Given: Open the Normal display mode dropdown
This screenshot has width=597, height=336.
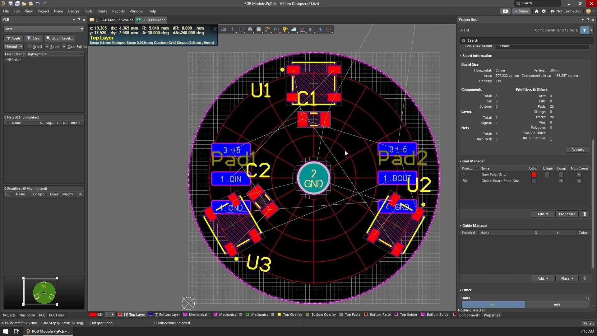Looking at the screenshot, I should 13,46.
